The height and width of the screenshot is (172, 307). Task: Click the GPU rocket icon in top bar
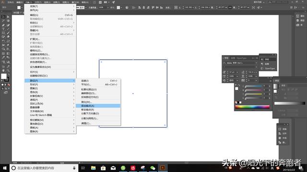pyautogui.click(x=114, y=2)
